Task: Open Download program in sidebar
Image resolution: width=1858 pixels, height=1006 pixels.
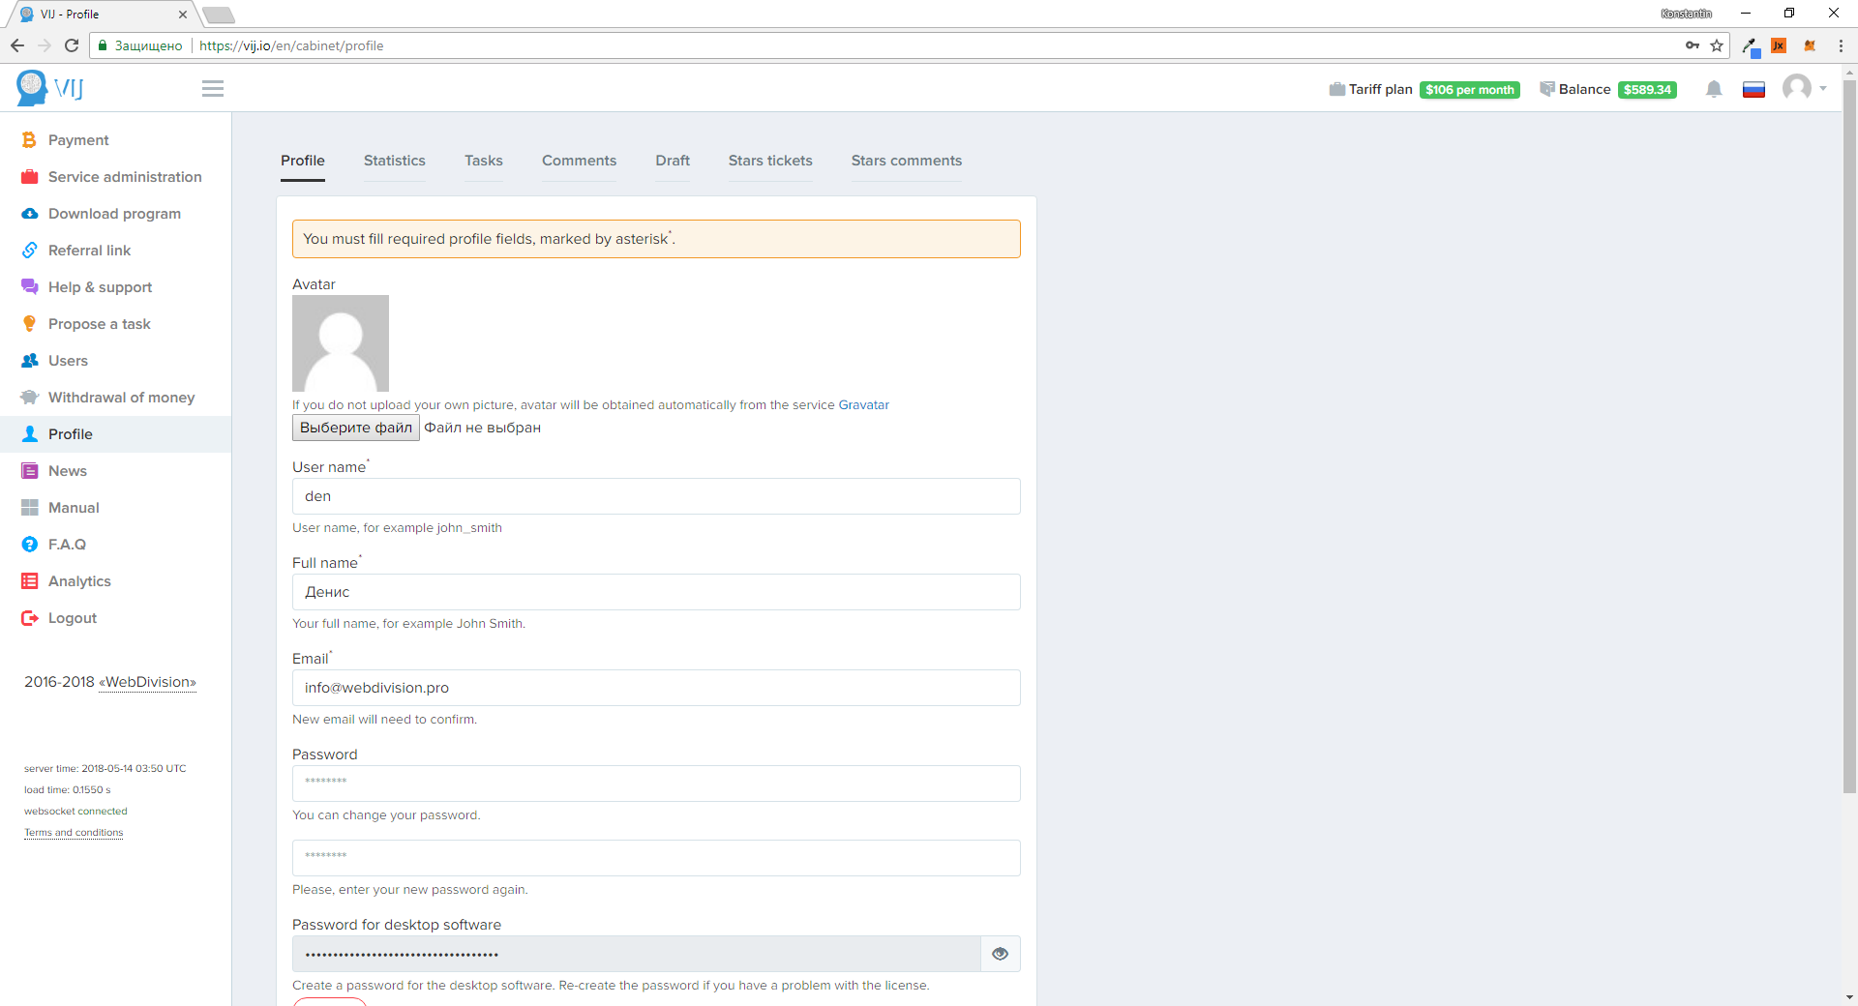Action: pos(114,214)
